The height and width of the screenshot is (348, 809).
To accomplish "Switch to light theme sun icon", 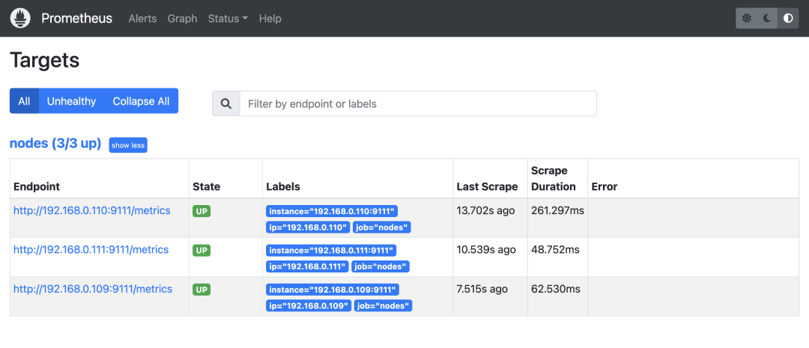I will pyautogui.click(x=747, y=18).
